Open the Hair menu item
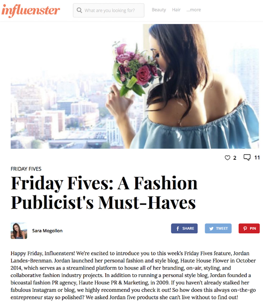This screenshot has width=263, height=304. click(176, 10)
